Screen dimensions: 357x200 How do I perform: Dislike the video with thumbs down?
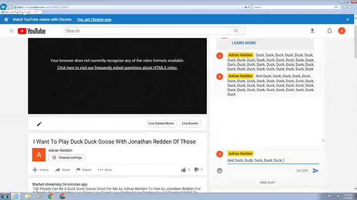(x=196, y=169)
